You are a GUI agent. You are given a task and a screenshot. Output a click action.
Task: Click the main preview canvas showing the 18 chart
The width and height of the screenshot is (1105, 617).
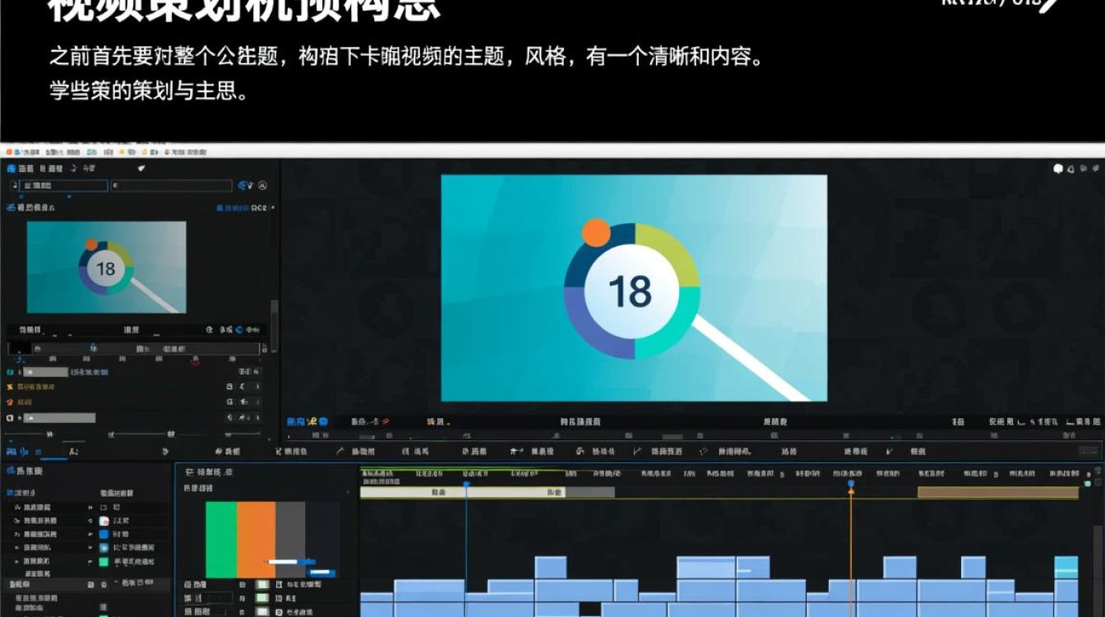coord(634,288)
